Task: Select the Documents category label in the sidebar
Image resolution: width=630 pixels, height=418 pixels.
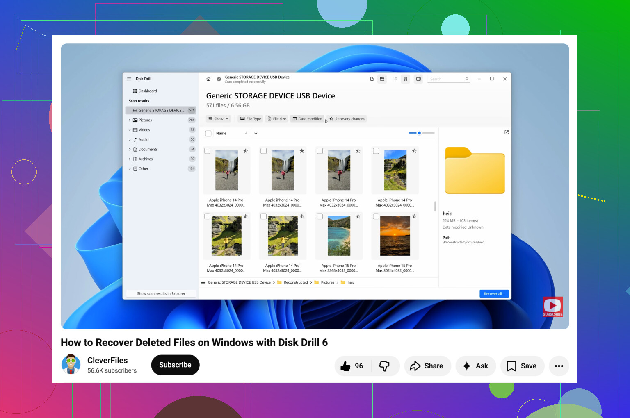Action: pyautogui.click(x=148, y=150)
